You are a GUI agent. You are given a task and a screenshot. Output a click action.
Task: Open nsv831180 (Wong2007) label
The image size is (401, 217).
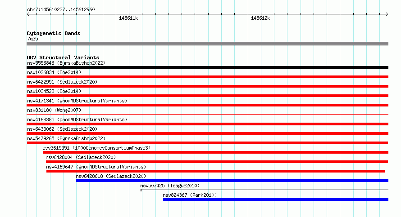click(54, 110)
